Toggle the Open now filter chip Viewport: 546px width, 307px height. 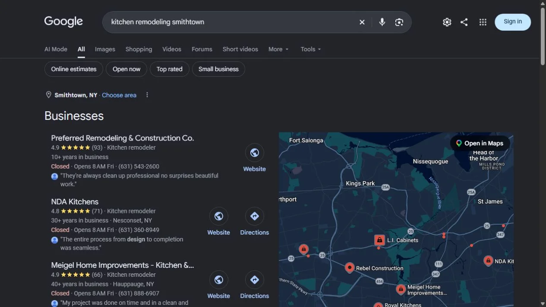pyautogui.click(x=126, y=69)
